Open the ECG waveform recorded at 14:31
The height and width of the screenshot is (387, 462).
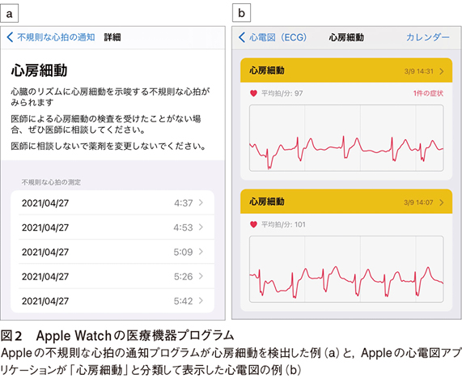(x=346, y=138)
